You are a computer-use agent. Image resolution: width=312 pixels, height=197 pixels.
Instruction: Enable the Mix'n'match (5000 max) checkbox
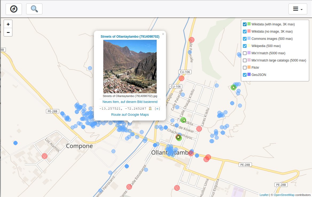pyautogui.click(x=245, y=53)
